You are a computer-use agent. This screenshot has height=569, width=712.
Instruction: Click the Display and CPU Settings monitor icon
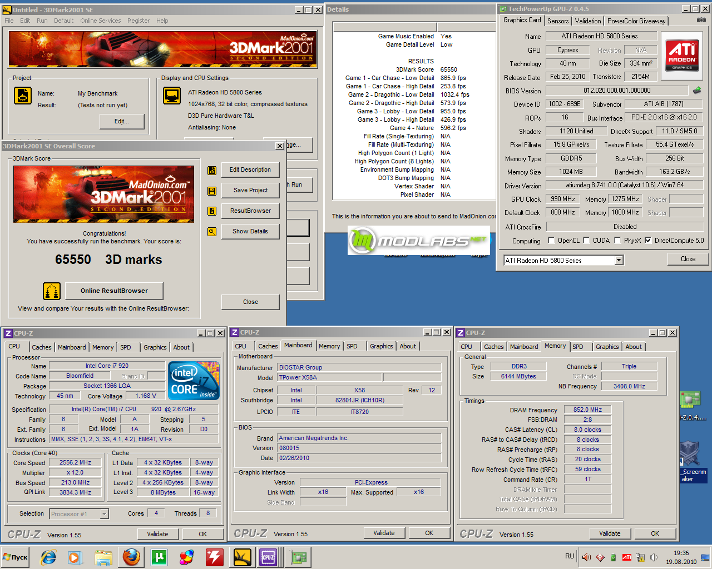coord(172,96)
